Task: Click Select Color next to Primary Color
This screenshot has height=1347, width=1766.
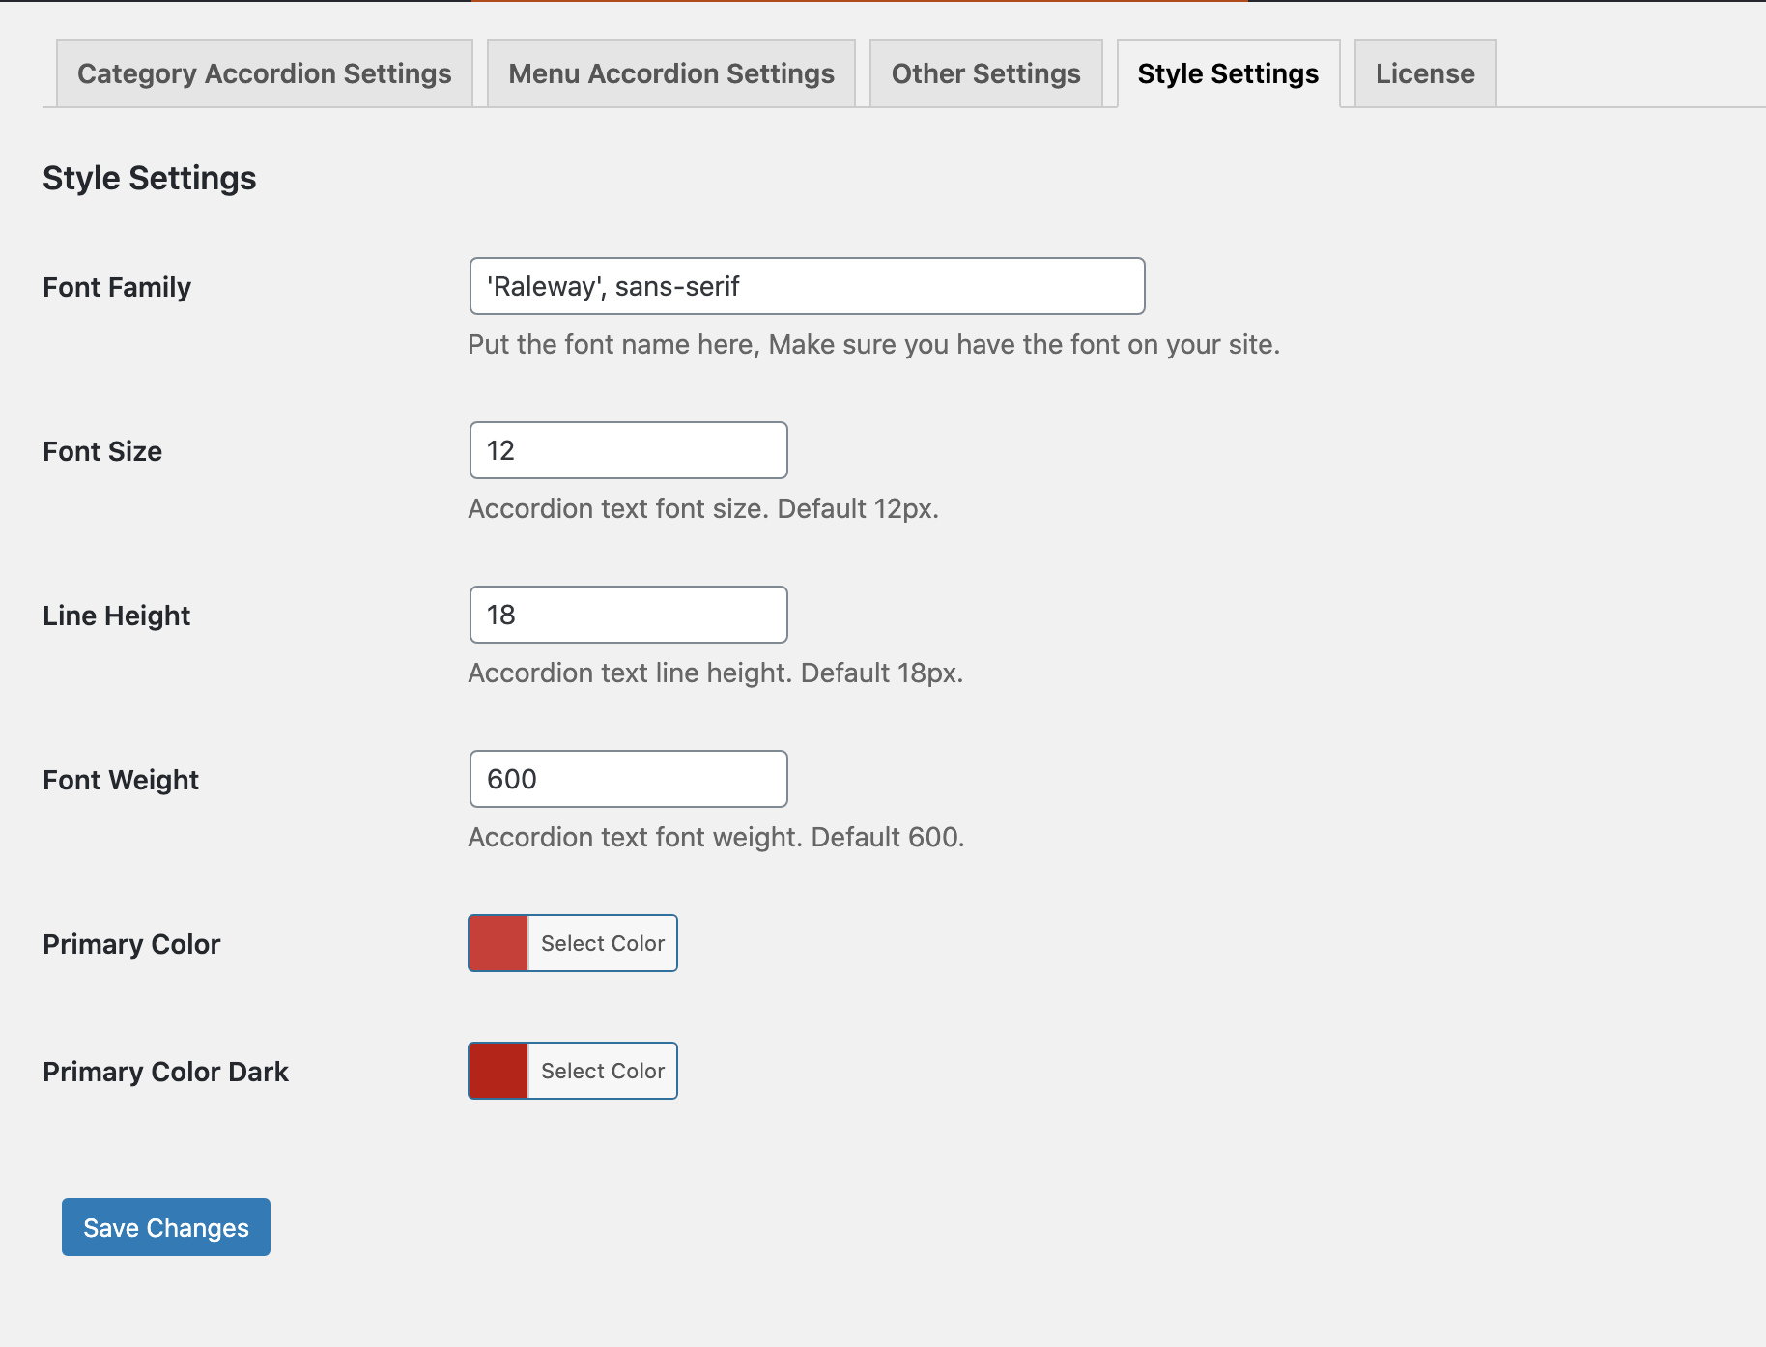Action: pos(602,943)
